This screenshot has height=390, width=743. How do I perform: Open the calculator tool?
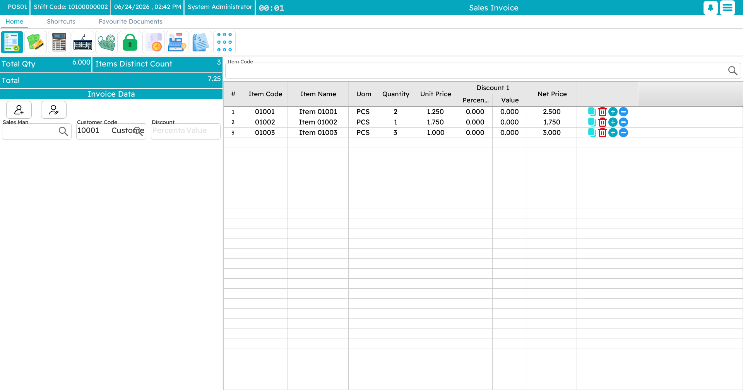point(59,42)
